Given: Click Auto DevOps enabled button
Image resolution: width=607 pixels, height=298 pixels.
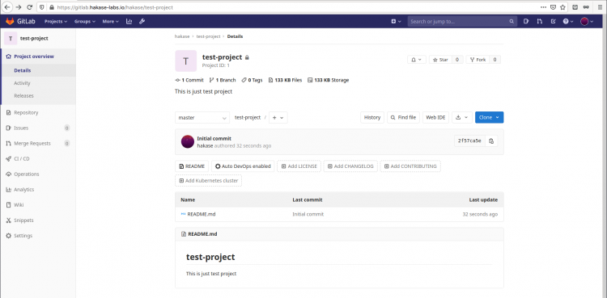Looking at the screenshot, I should [x=243, y=166].
